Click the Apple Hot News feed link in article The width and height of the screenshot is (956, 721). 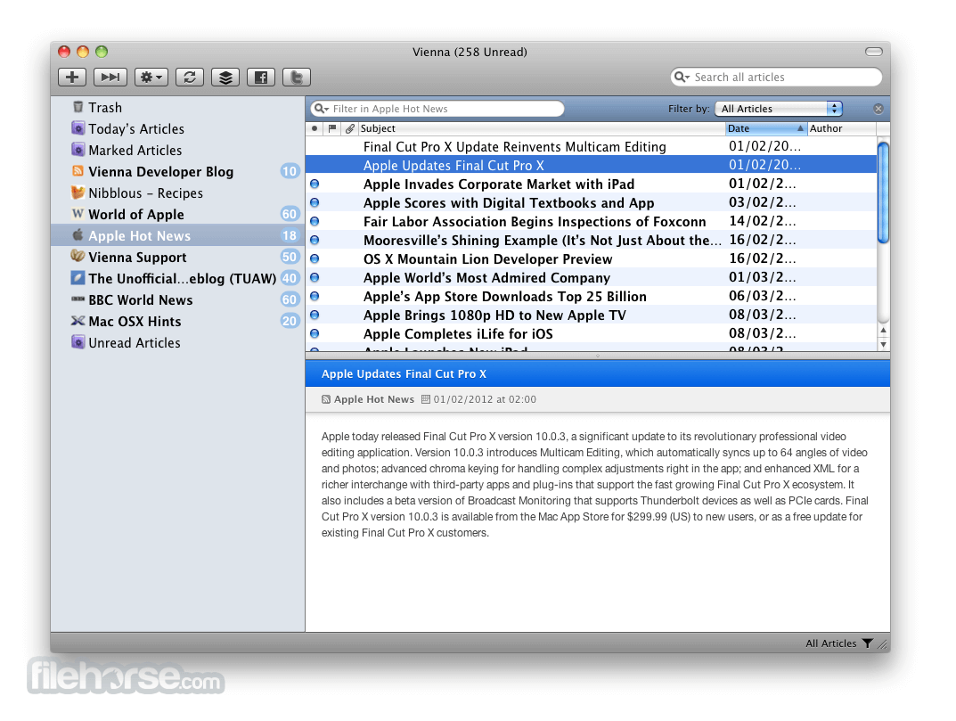pyautogui.click(x=373, y=399)
